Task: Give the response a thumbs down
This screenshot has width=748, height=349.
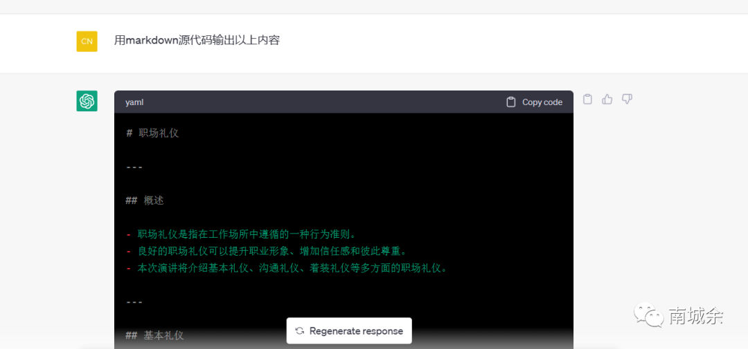Action: click(x=627, y=100)
